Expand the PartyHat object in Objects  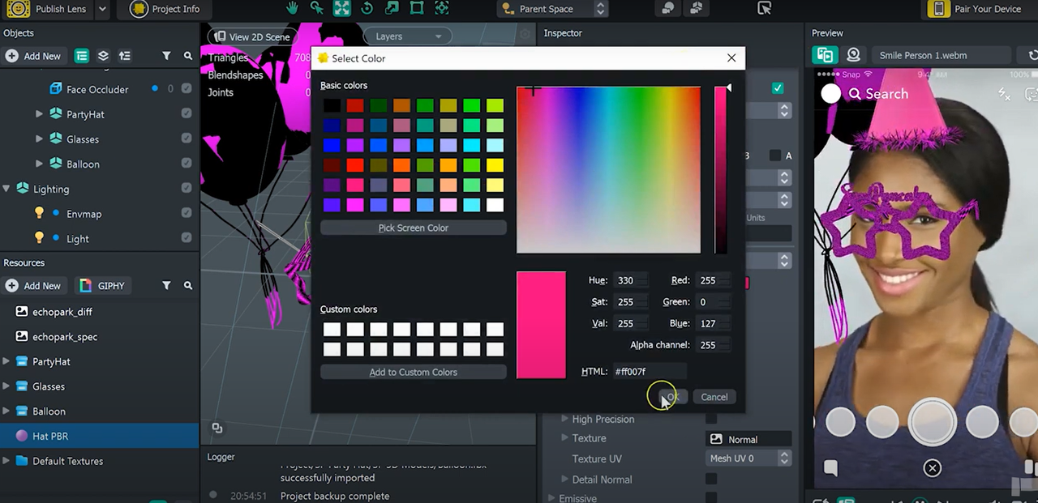click(39, 114)
